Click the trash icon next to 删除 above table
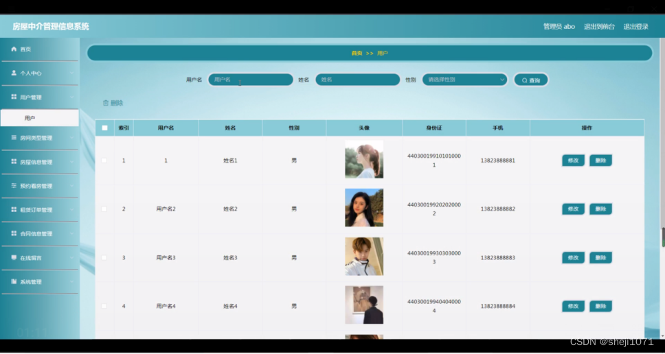This screenshot has width=665, height=354. 106,103
